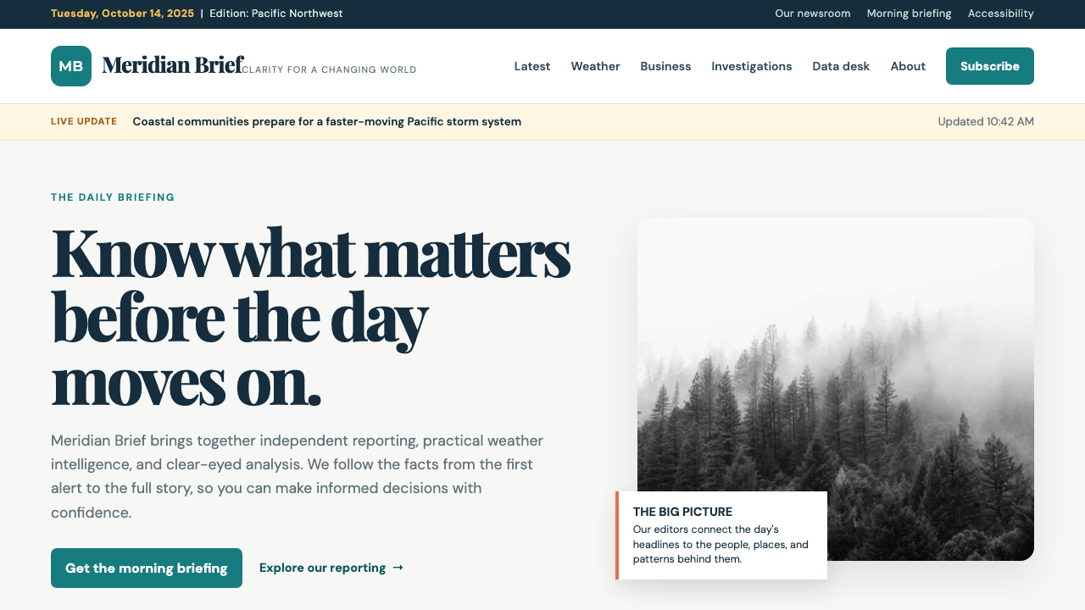
Task: Open Our newsroom link
Action: (813, 14)
